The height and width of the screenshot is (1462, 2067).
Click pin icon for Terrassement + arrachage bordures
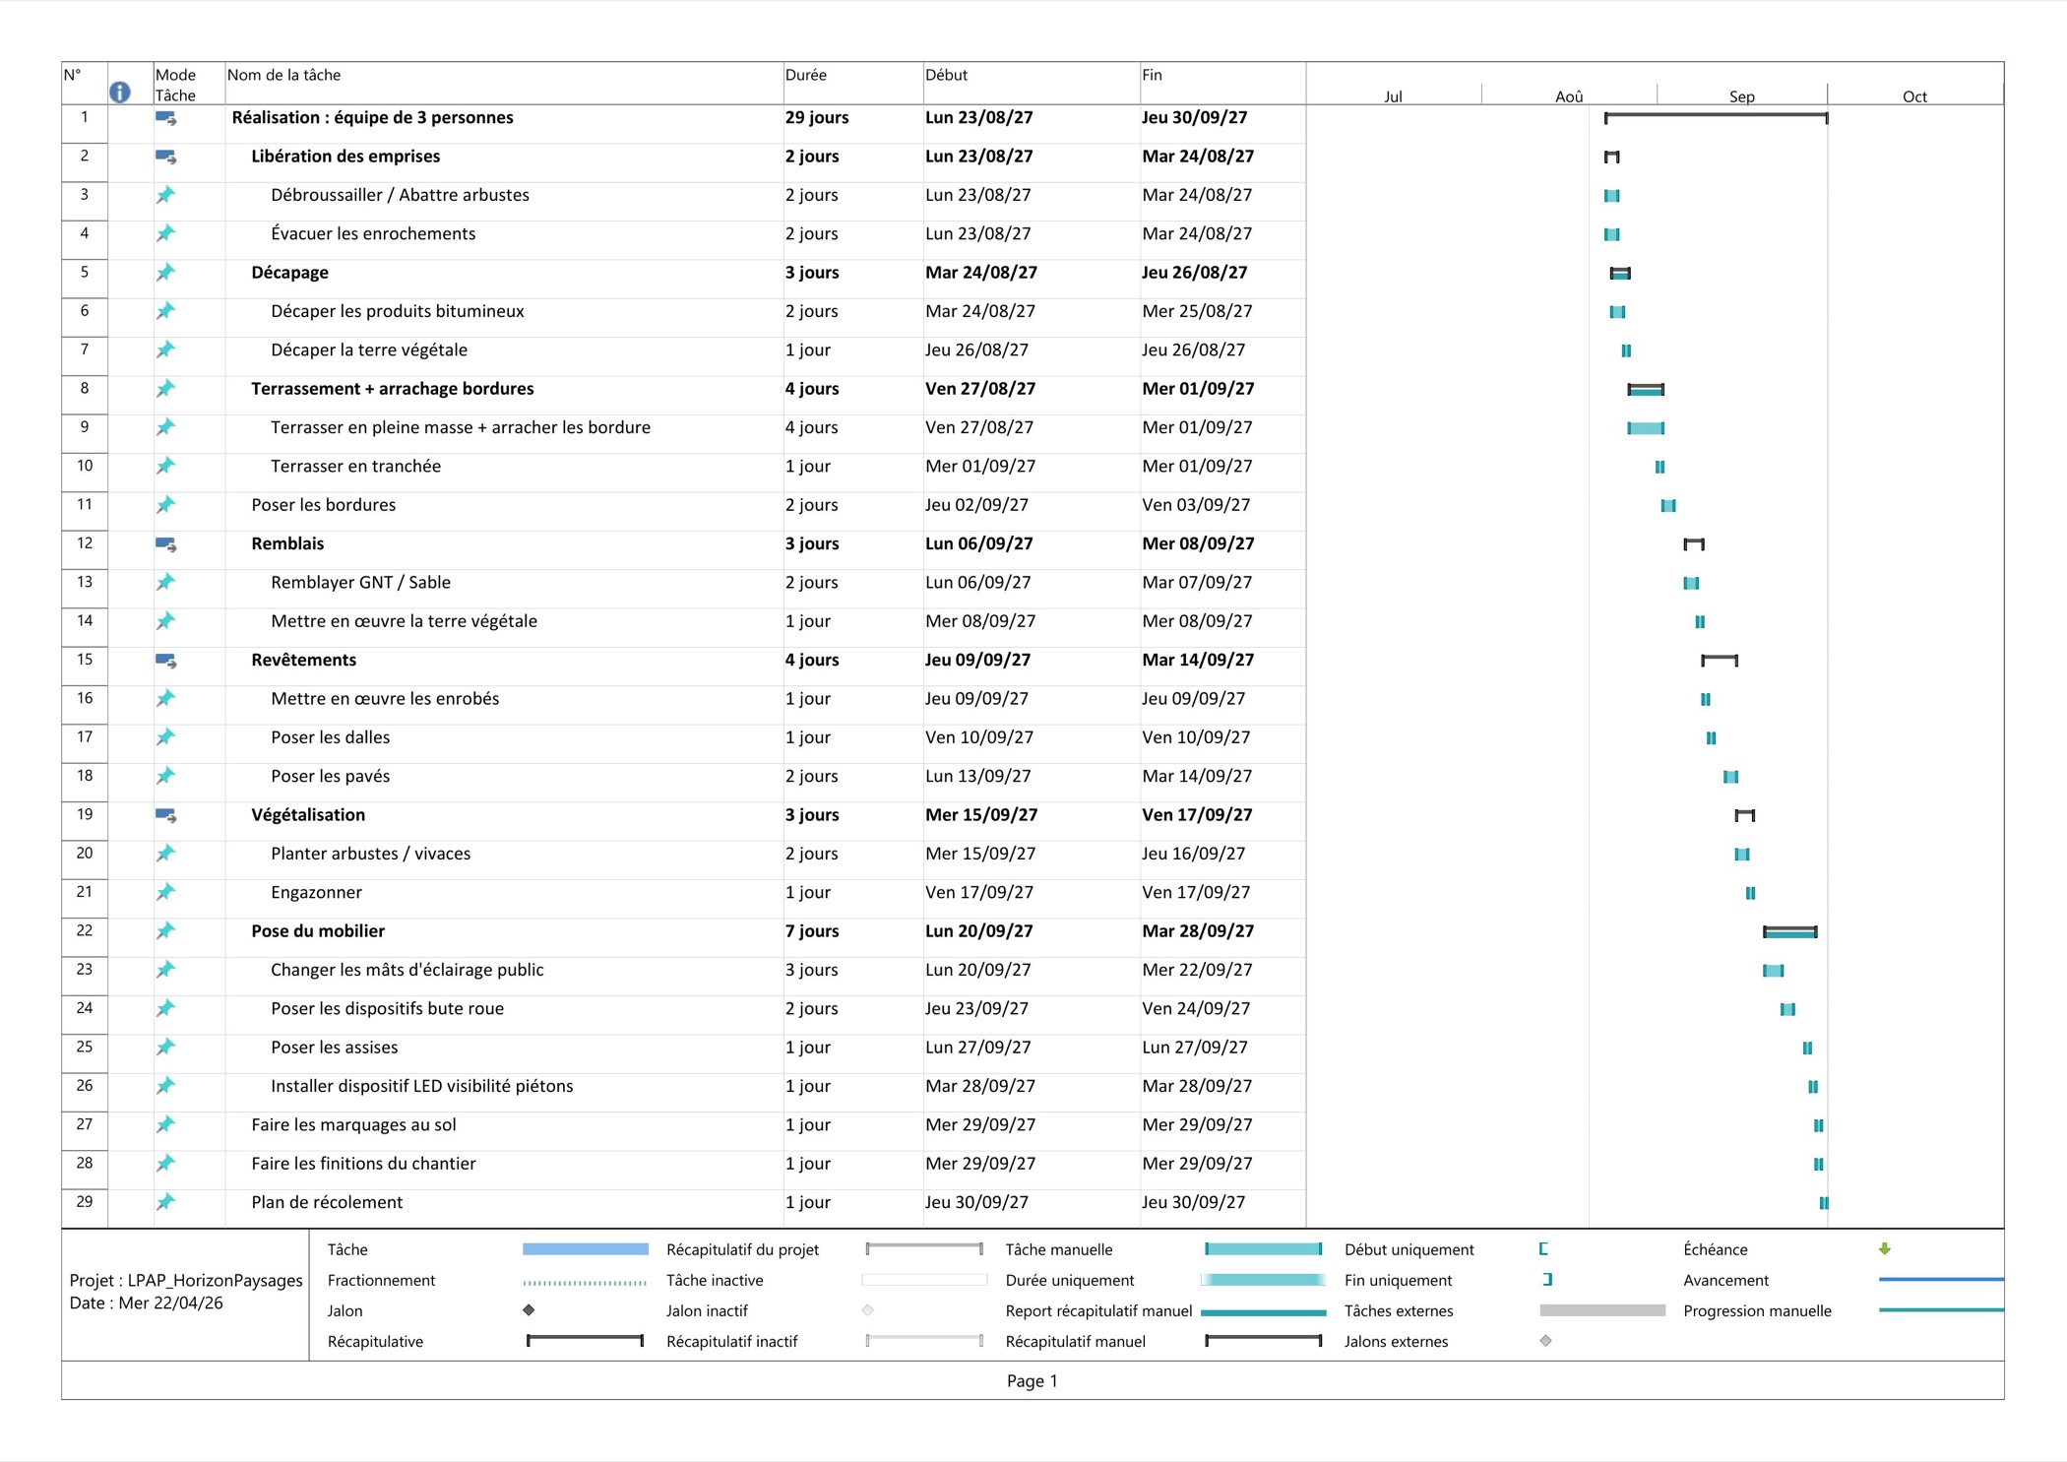165,389
